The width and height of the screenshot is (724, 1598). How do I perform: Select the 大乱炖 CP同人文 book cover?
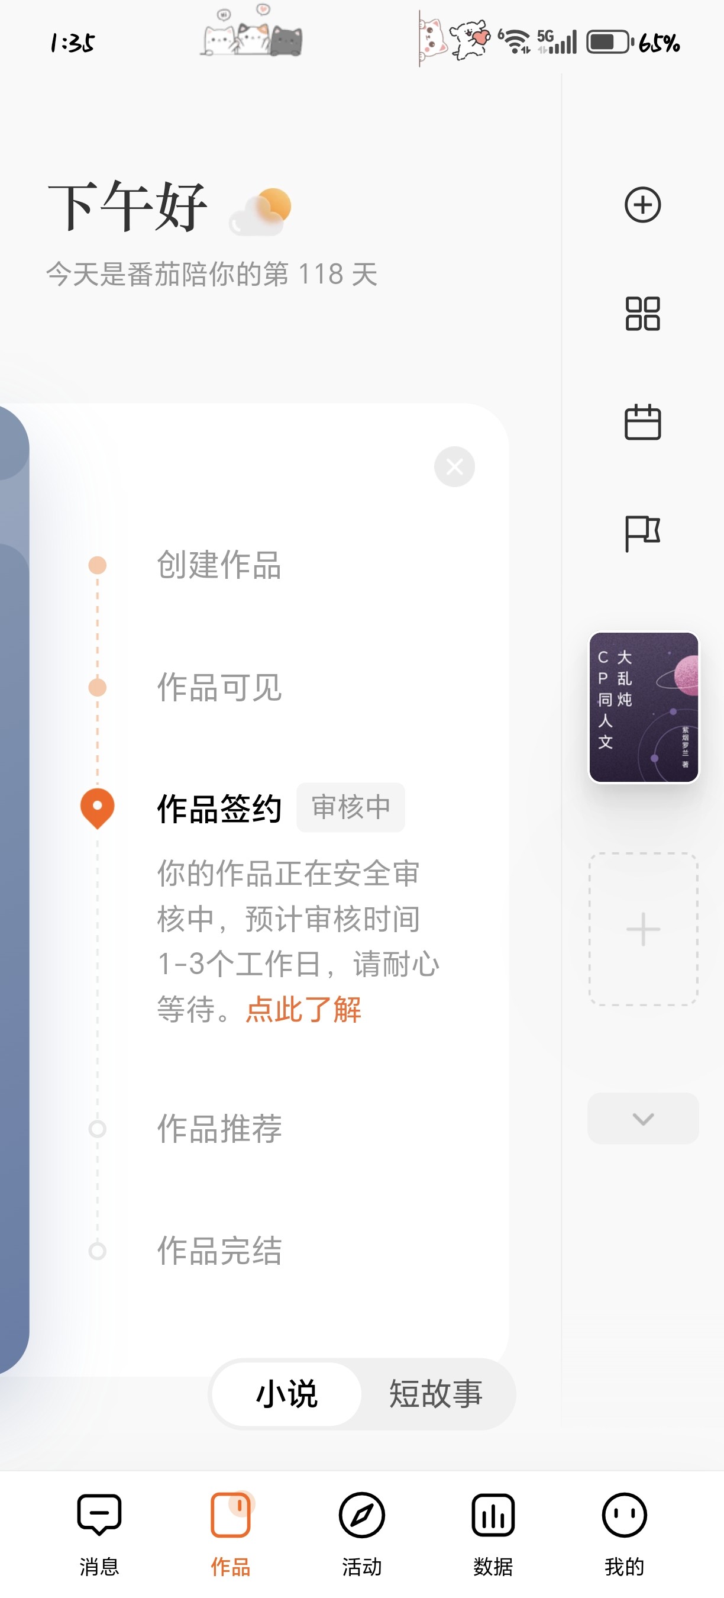tap(644, 707)
